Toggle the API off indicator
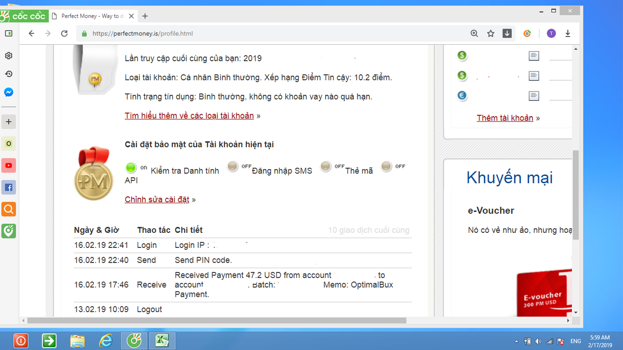Viewport: 623px width, 350px height. pos(386,167)
